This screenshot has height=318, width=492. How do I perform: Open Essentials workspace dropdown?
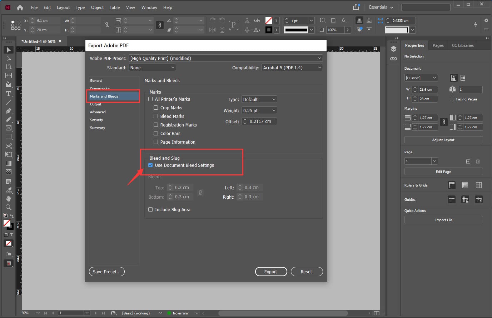coord(381,7)
